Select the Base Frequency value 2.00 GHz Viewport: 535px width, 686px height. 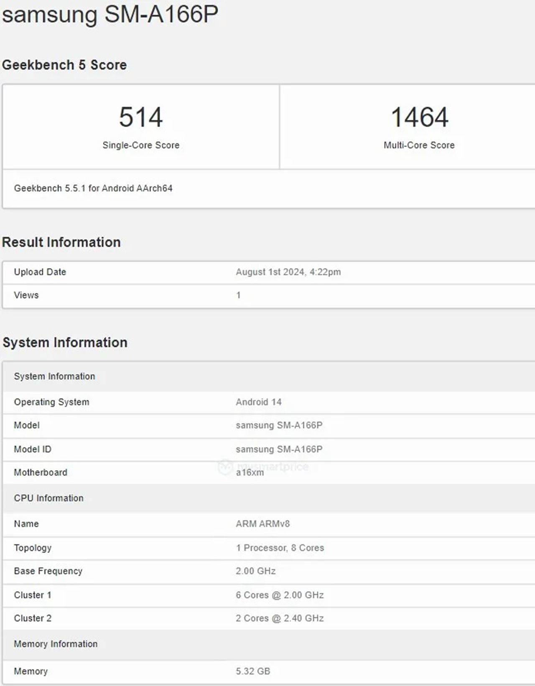pos(256,571)
